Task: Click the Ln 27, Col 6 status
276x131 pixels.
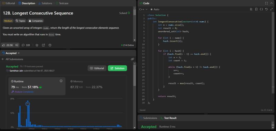Action: point(266,110)
